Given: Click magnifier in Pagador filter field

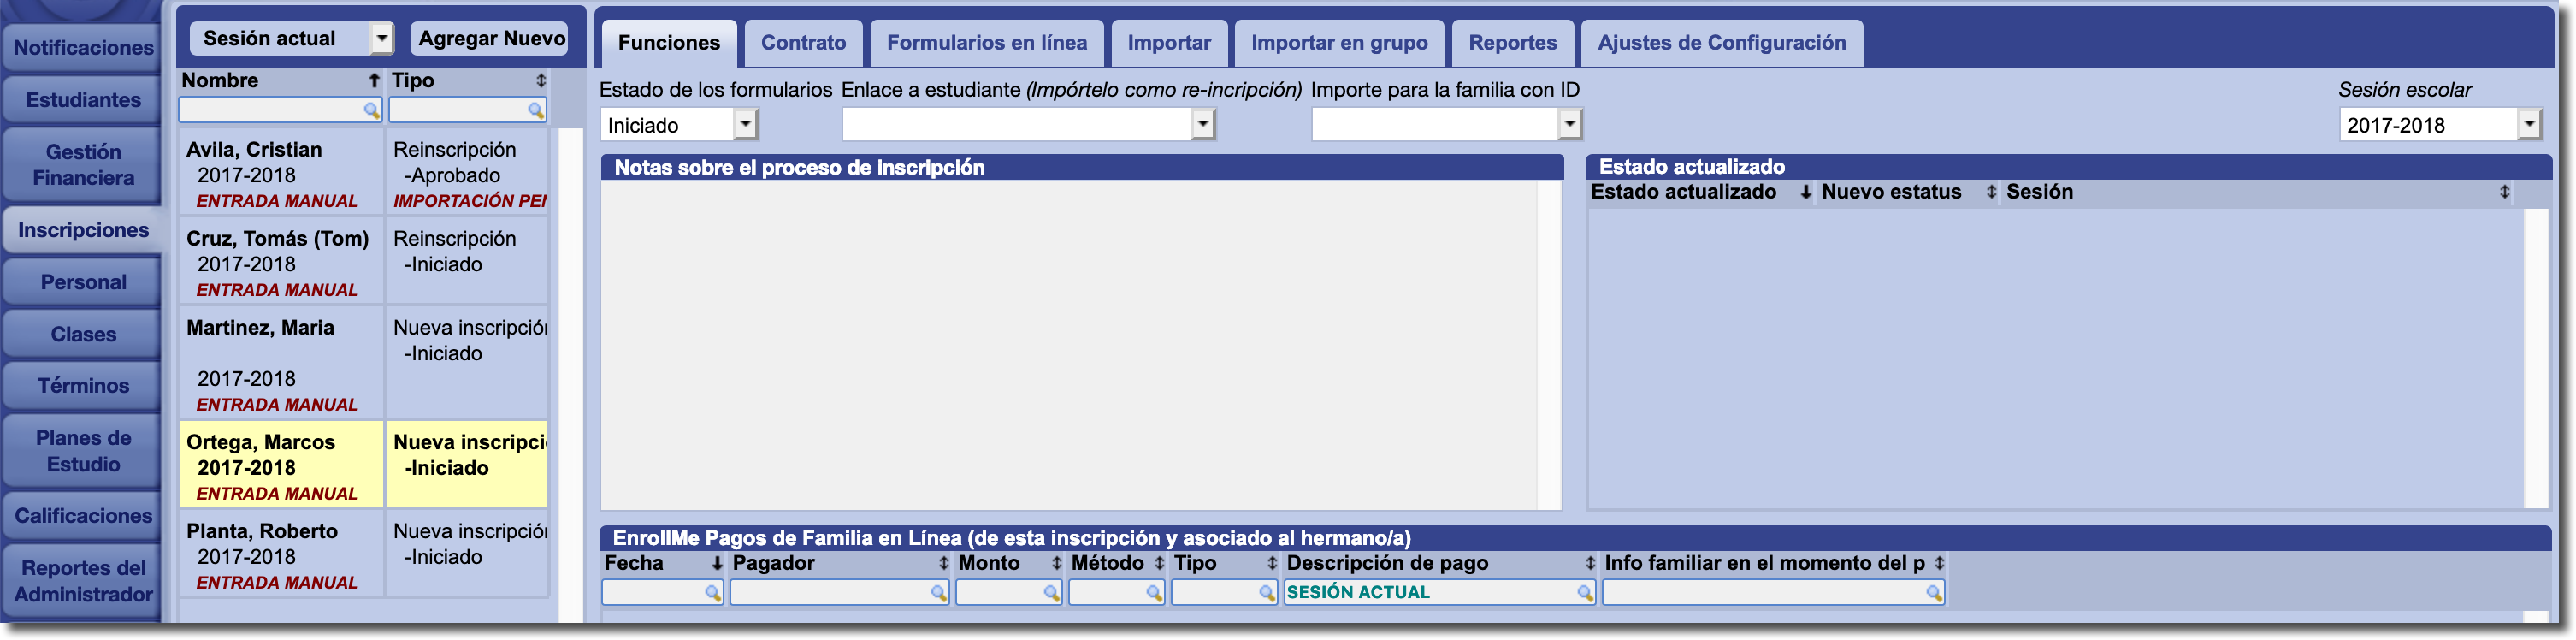Looking at the screenshot, I should (938, 593).
